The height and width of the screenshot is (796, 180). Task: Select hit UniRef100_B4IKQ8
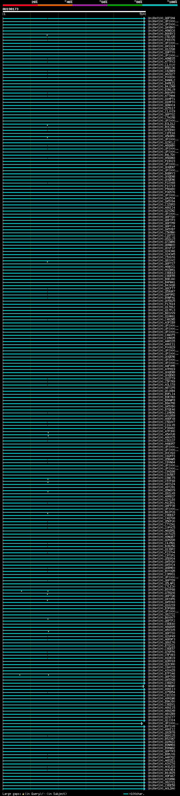[x=161, y=285]
